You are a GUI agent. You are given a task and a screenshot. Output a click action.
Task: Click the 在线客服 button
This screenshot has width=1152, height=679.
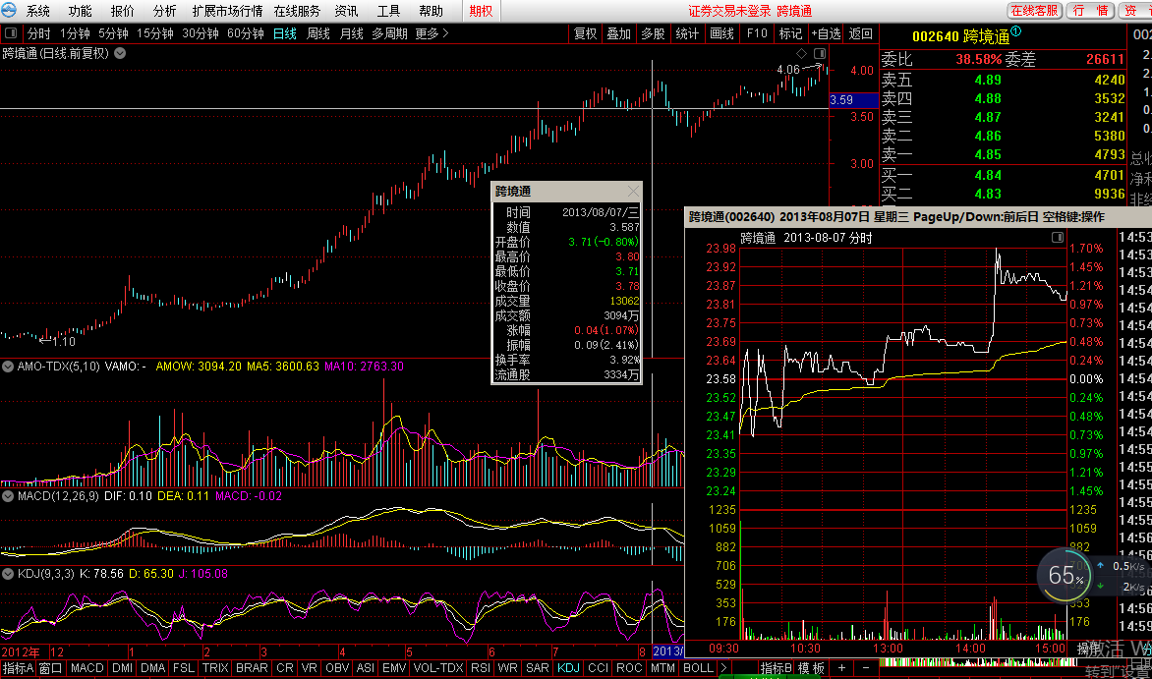tap(1035, 11)
